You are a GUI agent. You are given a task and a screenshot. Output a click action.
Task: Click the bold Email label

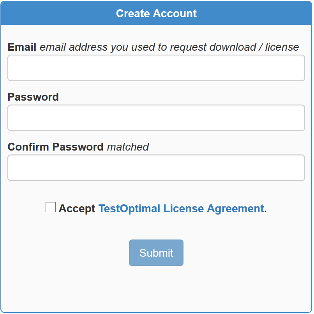click(22, 47)
